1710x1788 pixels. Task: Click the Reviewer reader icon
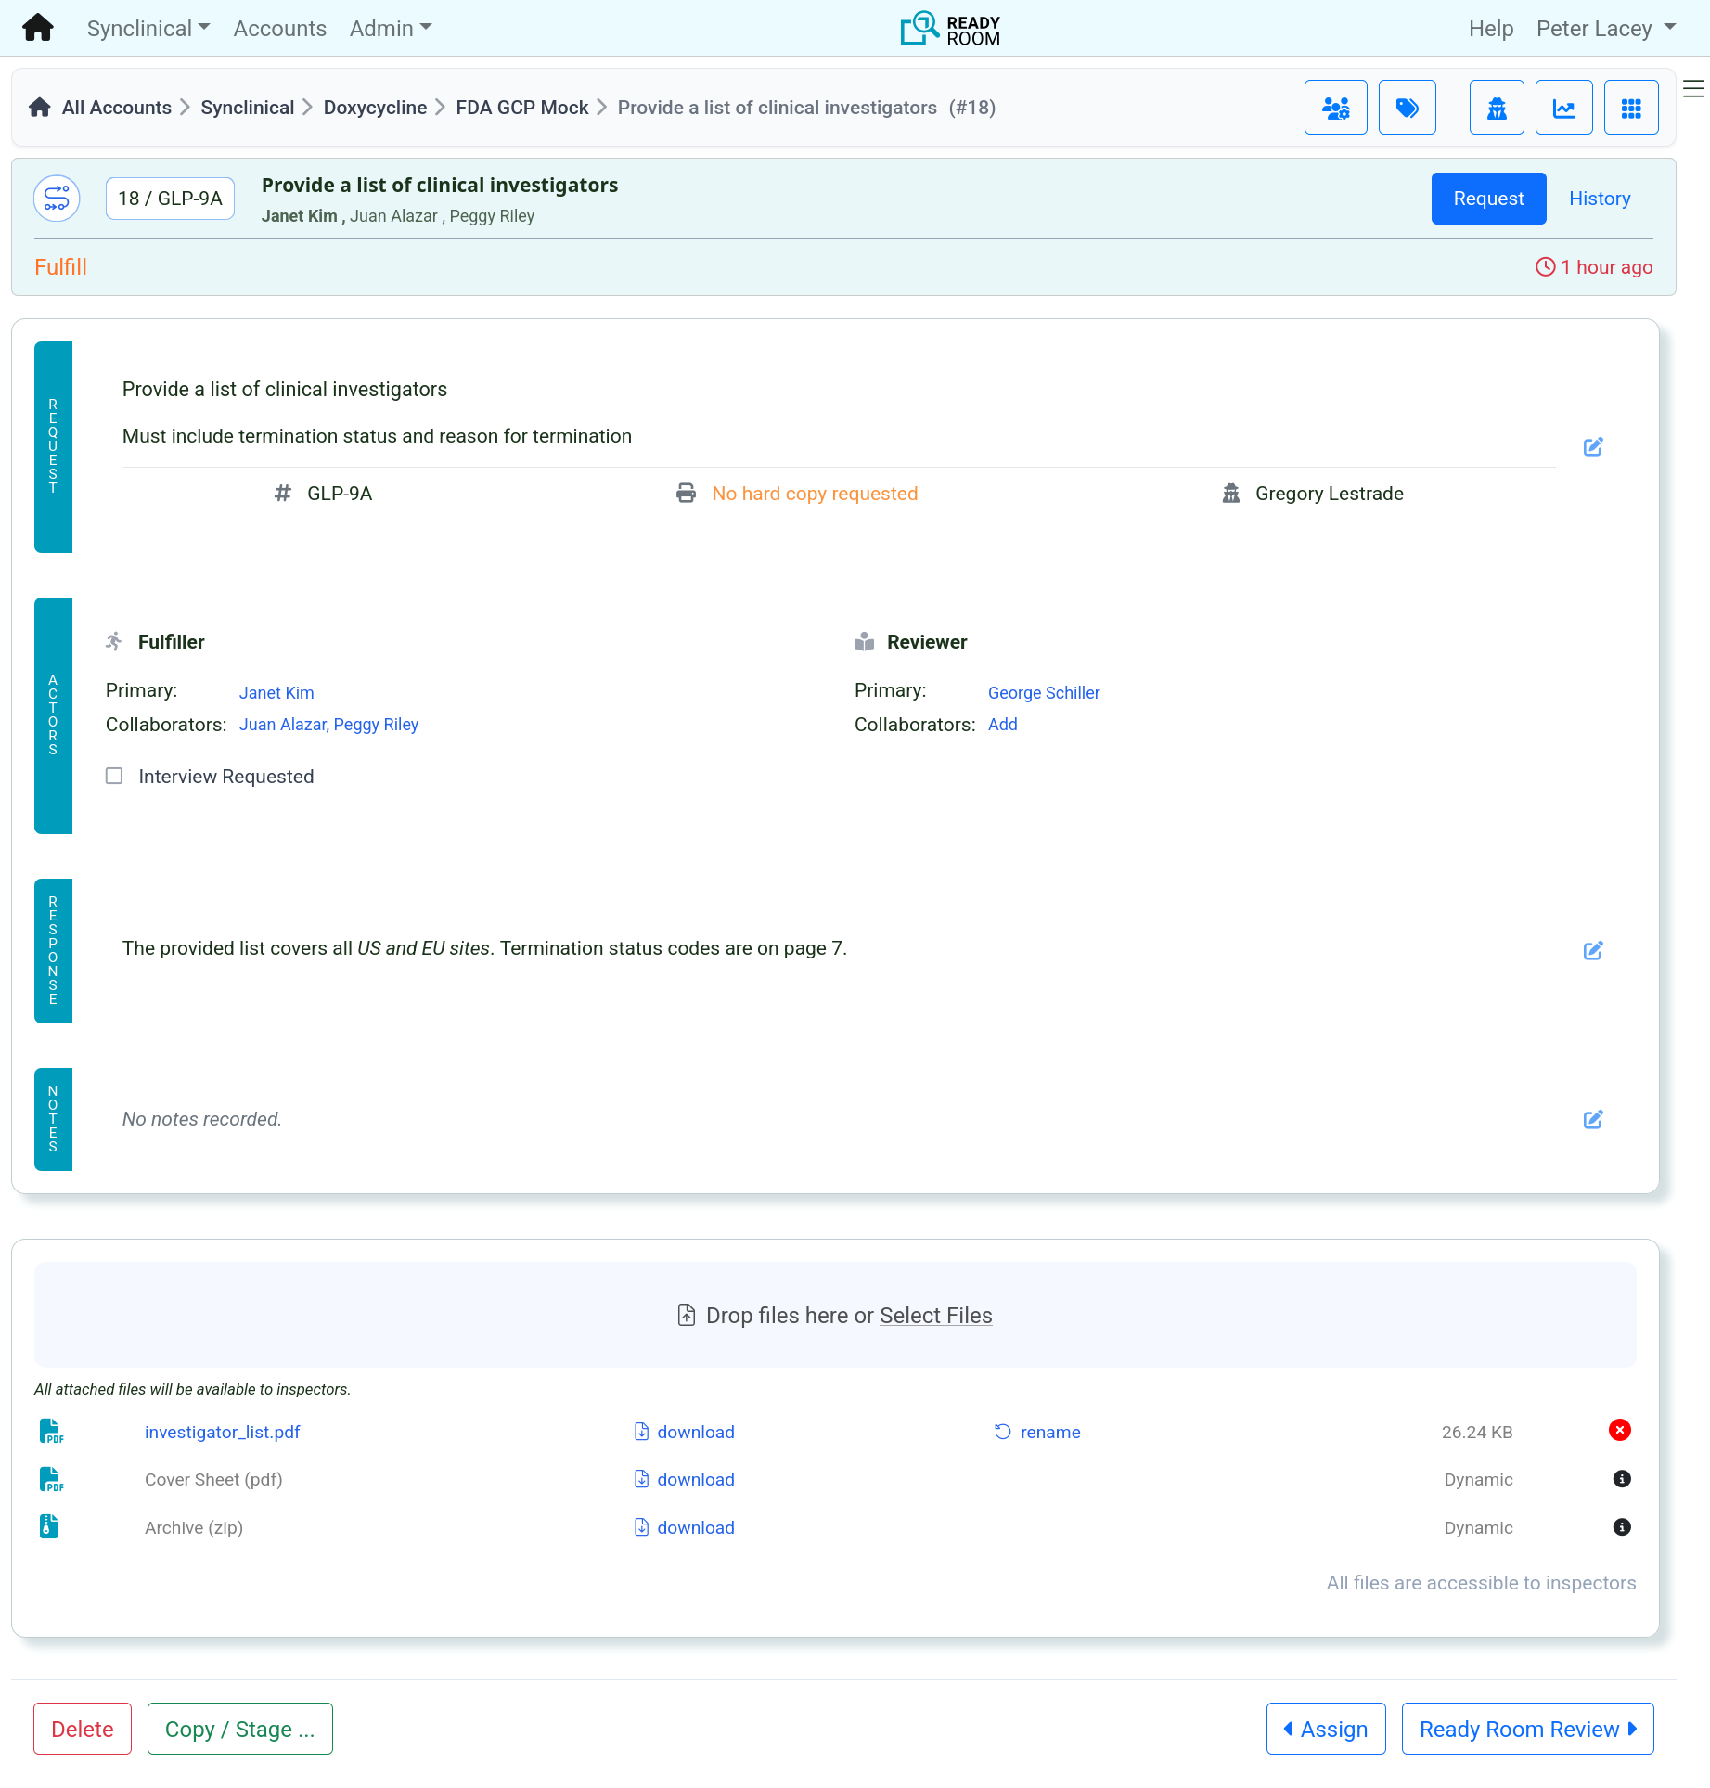coord(864,642)
